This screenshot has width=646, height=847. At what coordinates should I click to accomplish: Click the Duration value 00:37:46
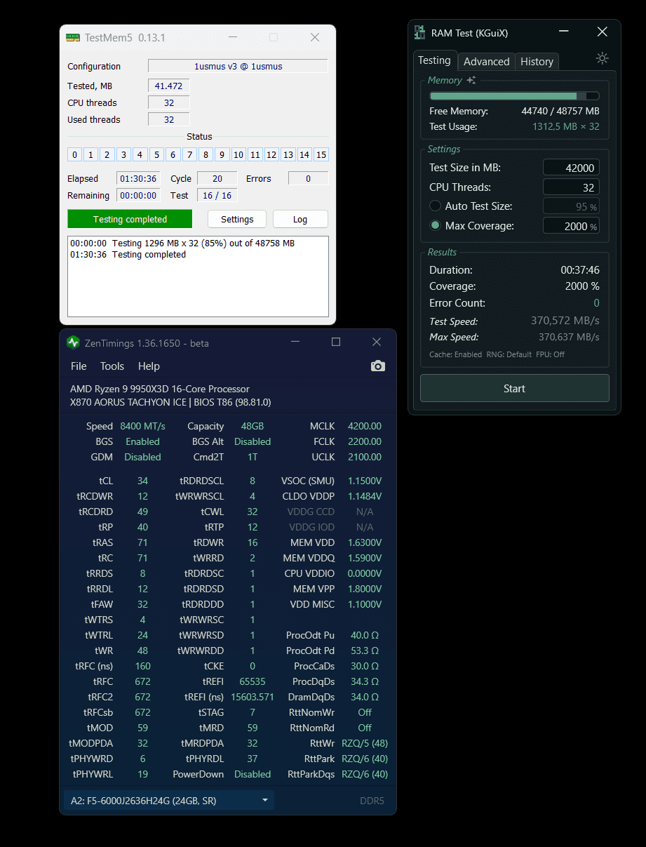(x=580, y=269)
